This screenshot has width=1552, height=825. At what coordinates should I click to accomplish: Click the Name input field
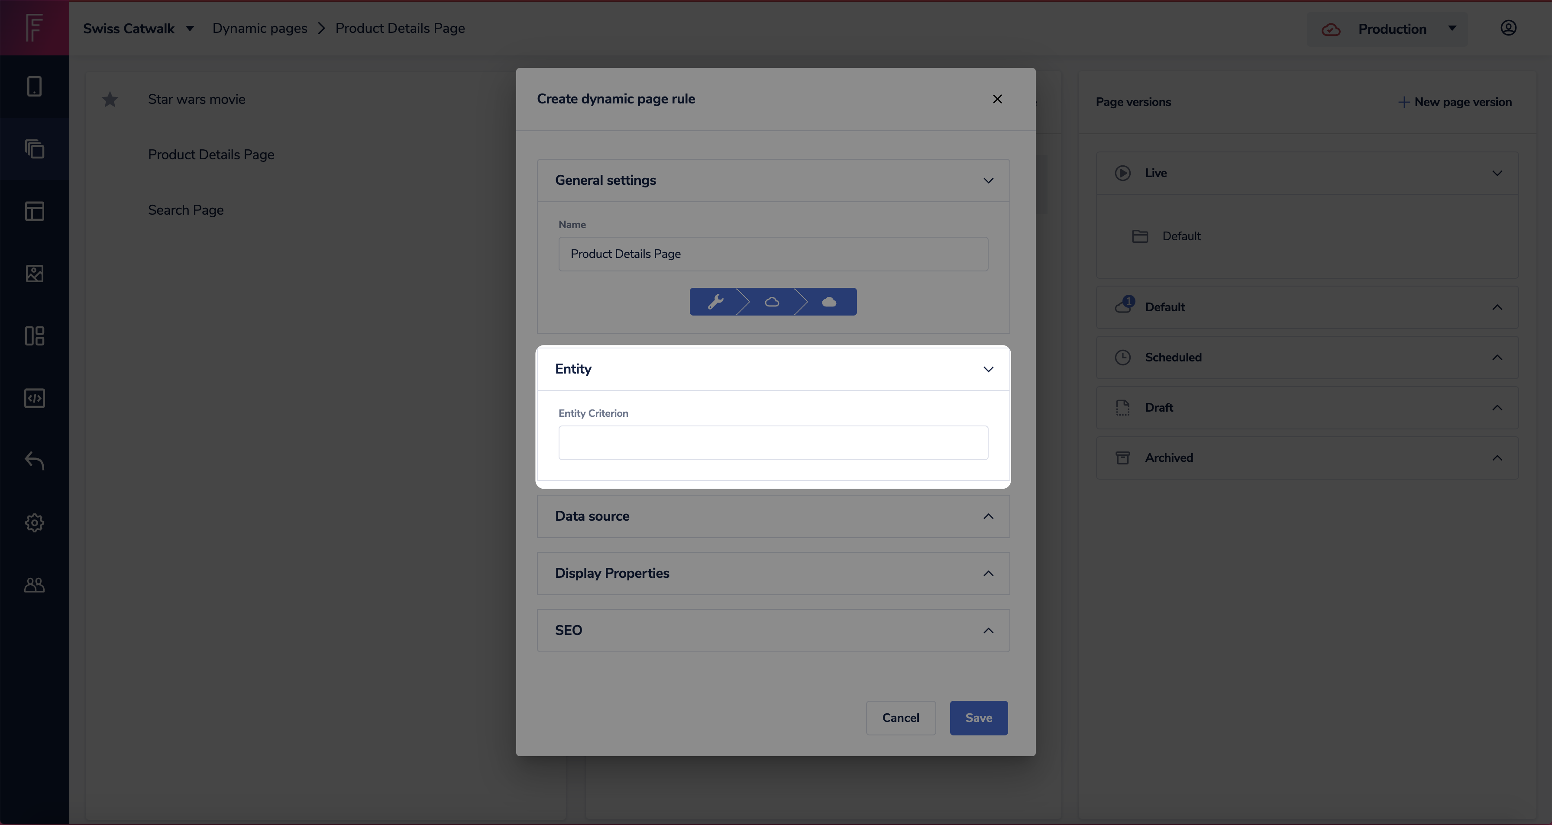pos(773,254)
